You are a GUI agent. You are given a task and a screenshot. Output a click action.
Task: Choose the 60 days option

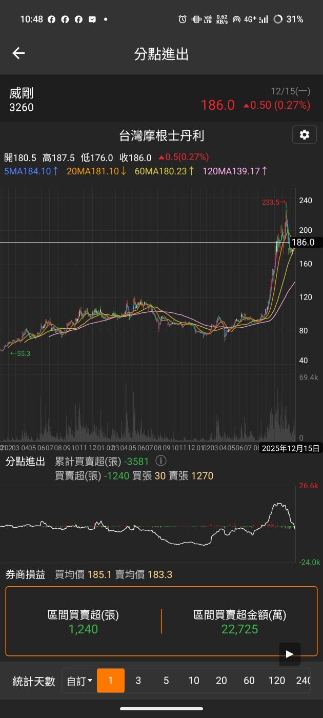(x=249, y=681)
